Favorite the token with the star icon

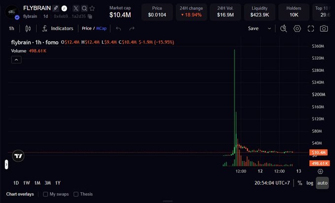pyautogui.click(x=92, y=8)
